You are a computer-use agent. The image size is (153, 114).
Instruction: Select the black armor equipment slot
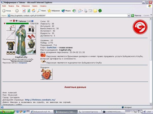pos(11,46)
